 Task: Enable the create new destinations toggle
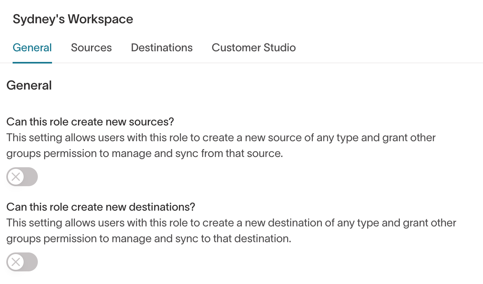point(22,262)
